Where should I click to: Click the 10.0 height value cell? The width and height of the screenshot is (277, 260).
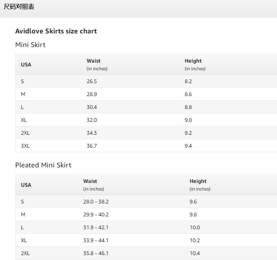(x=195, y=227)
